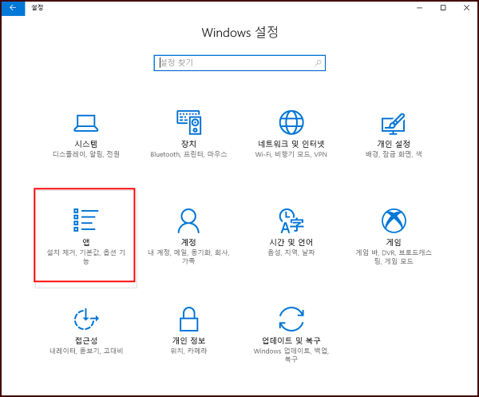Image resolution: width=479 pixels, height=397 pixels.
Task: Open the 시스템 laptop icon
Action: point(86,123)
